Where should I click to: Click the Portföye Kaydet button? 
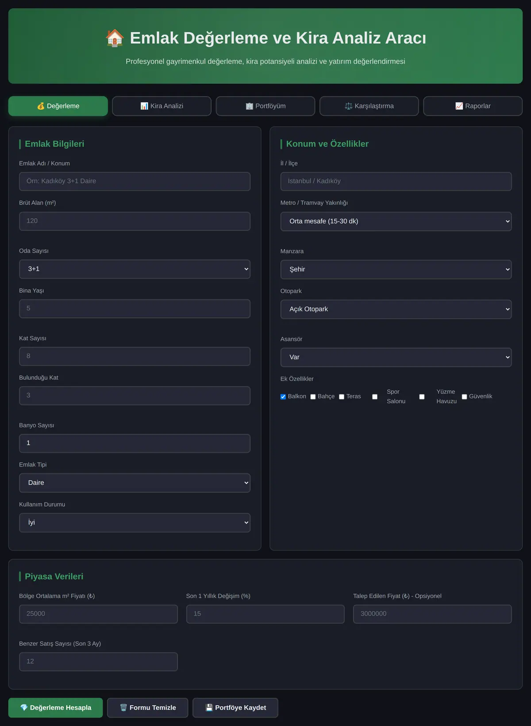tap(235, 707)
